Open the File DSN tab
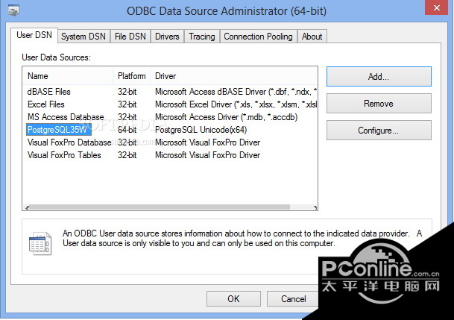 tap(130, 36)
